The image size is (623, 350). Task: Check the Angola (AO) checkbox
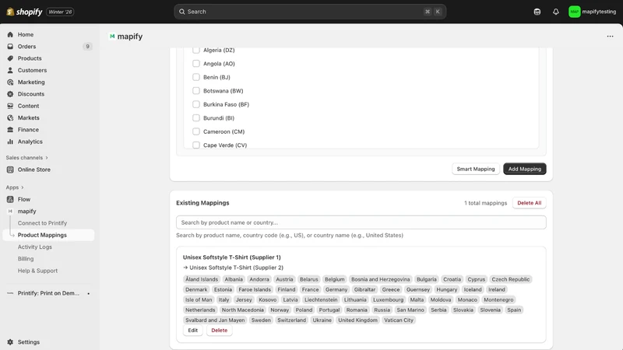(196, 64)
